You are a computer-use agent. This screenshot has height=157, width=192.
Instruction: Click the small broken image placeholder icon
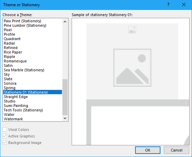[132, 29]
